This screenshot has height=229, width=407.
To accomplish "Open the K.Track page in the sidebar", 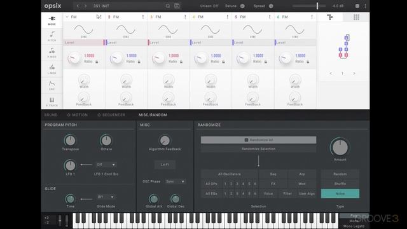I will (x=52, y=102).
